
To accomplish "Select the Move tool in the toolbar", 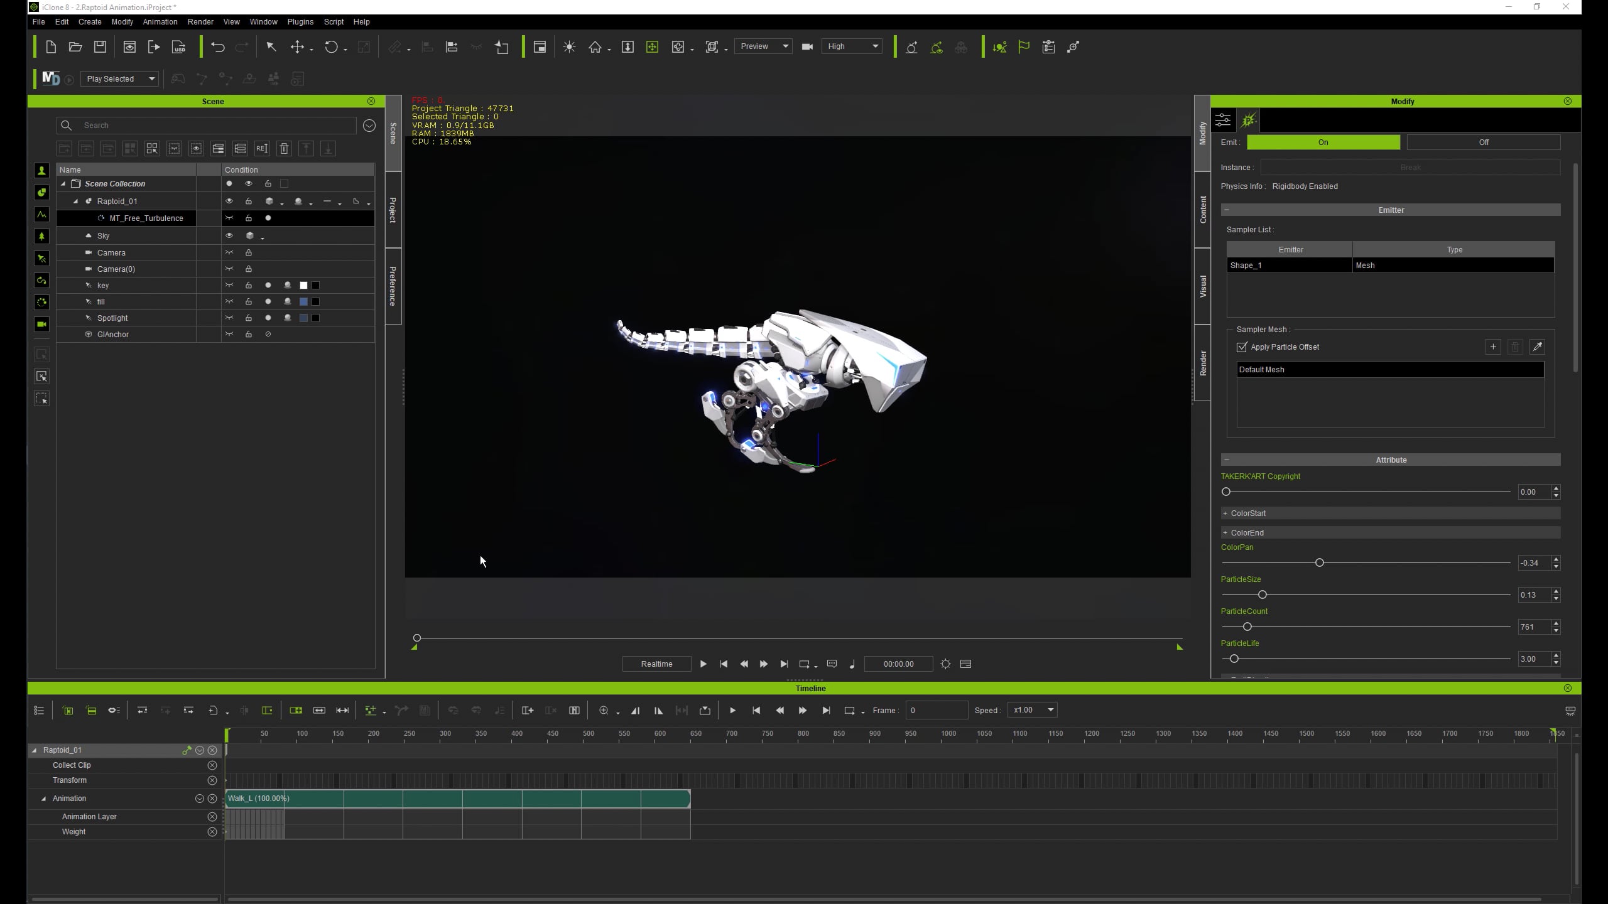I will [x=298, y=46].
